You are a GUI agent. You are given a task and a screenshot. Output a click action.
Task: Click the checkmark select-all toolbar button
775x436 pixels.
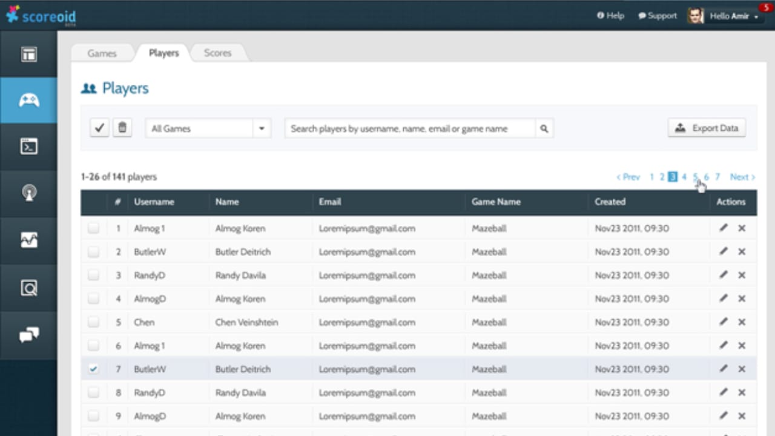(100, 128)
